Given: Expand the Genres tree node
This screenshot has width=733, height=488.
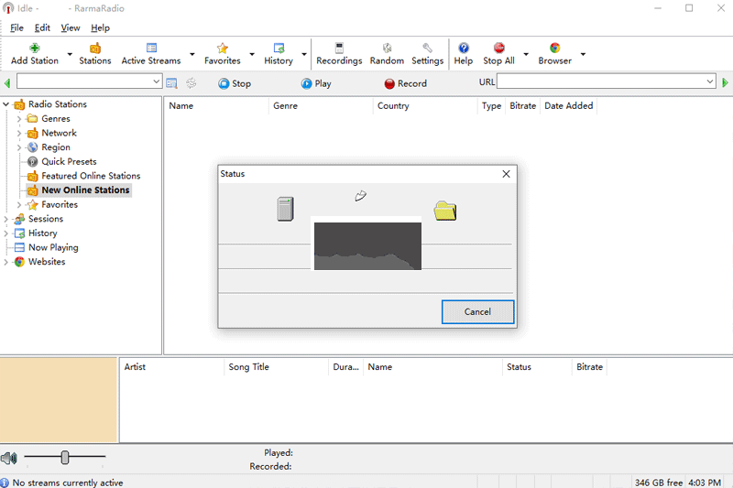Looking at the screenshot, I should coord(19,119).
